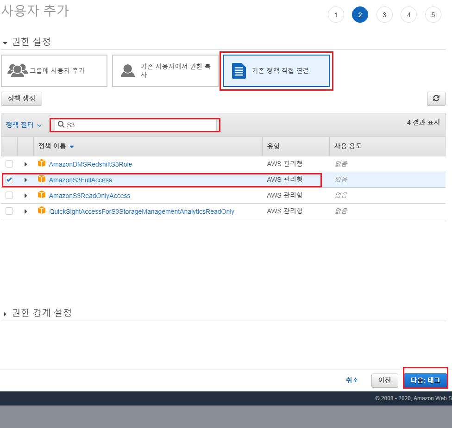Click the '유형' column header
Image resolution: width=452 pixels, height=428 pixels.
(274, 146)
